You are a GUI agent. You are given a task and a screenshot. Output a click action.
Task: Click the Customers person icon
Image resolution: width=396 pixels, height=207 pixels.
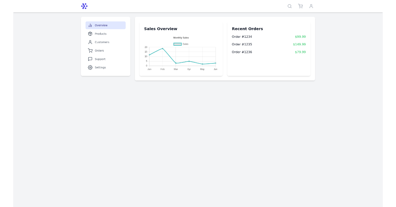click(x=90, y=42)
